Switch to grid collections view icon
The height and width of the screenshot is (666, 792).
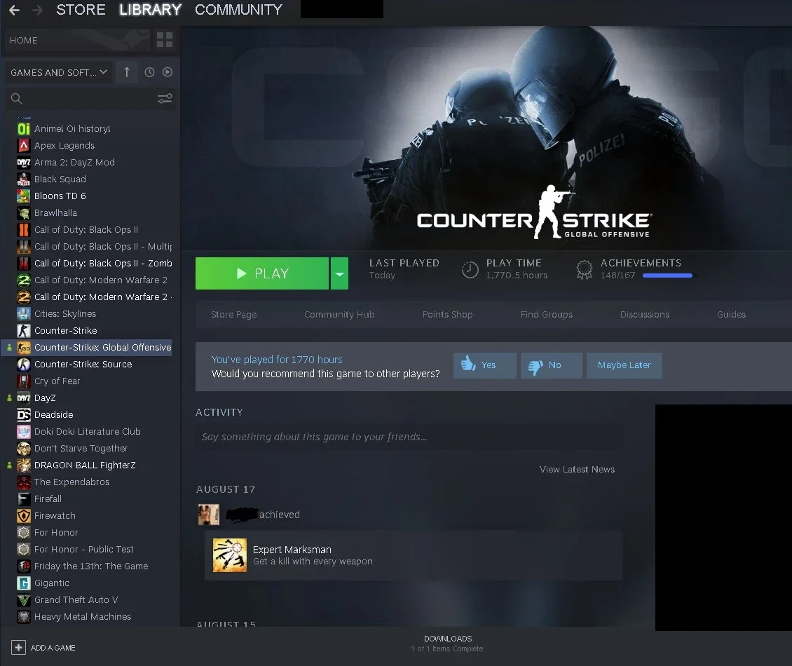coord(165,40)
